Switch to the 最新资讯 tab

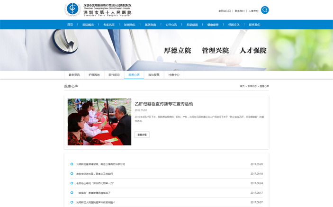74,75
